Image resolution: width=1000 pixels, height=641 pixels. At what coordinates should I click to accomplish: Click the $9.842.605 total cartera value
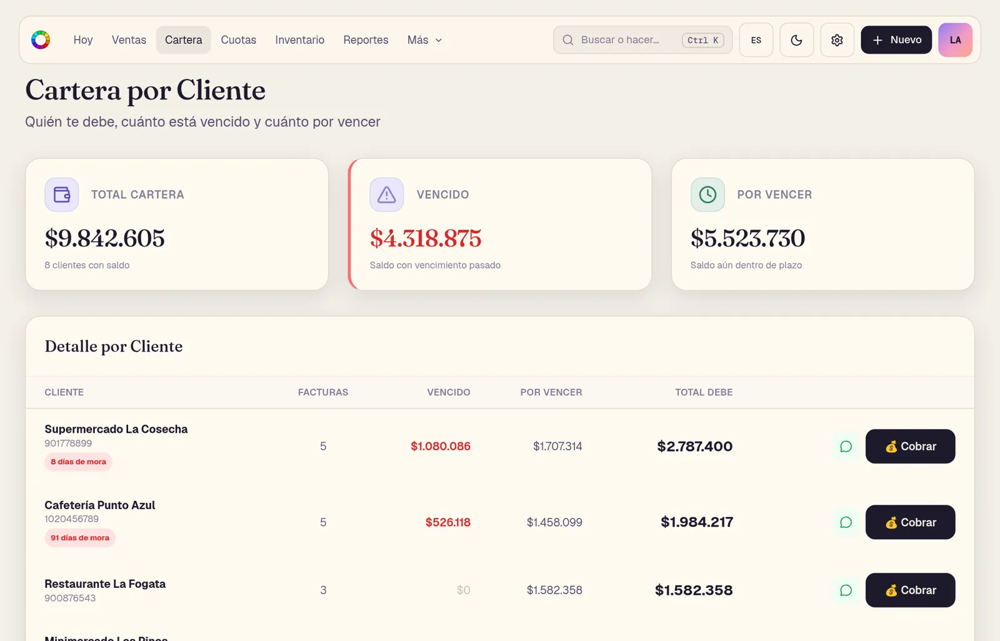[x=105, y=238]
